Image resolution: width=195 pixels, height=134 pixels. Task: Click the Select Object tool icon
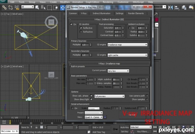(x=37, y=7)
